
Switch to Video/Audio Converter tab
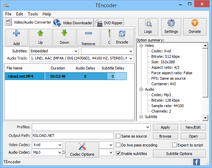pos(28,22)
